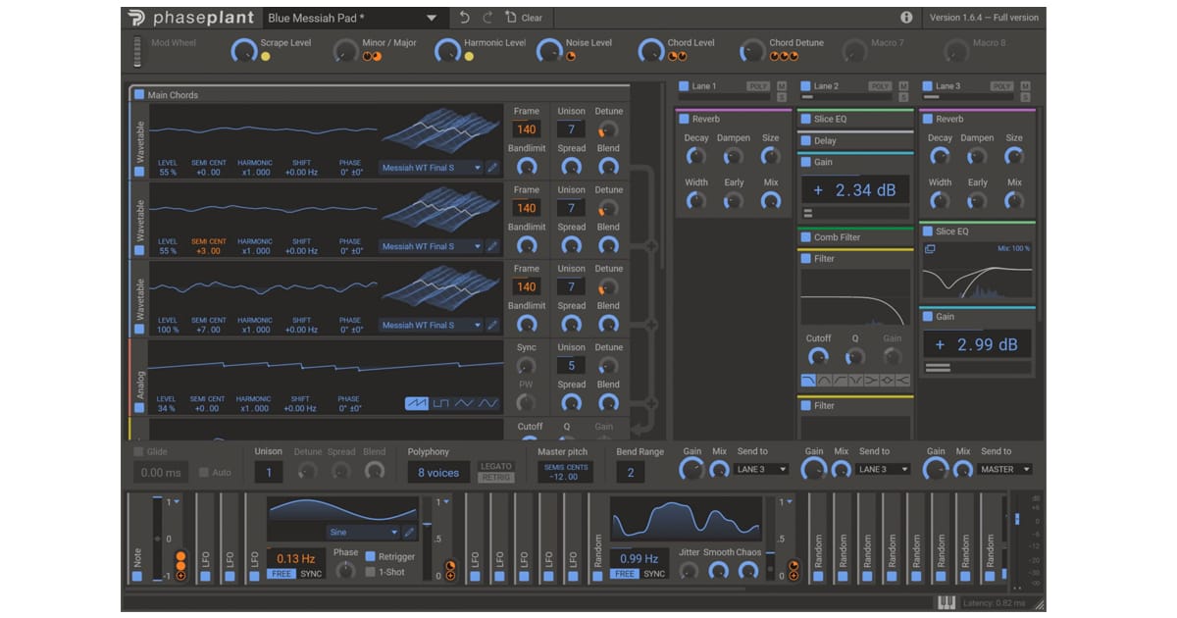Click the redo arrow icon
This screenshot has height=618, width=1177.
487,18
